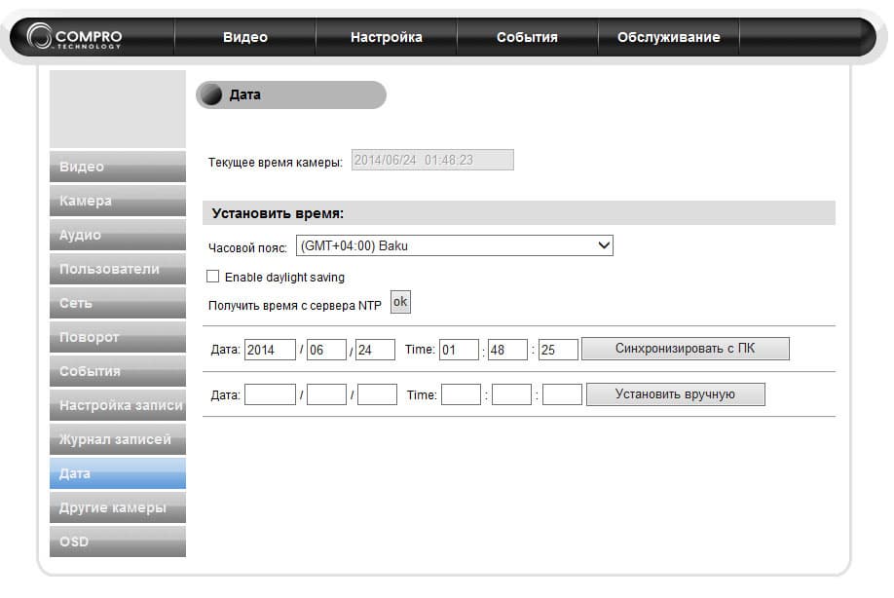
Task: Open Журнал записей sidebar section
Action: [x=118, y=439]
